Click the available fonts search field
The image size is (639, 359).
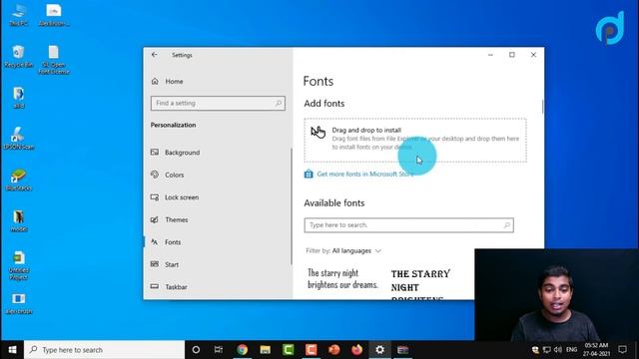click(x=408, y=225)
